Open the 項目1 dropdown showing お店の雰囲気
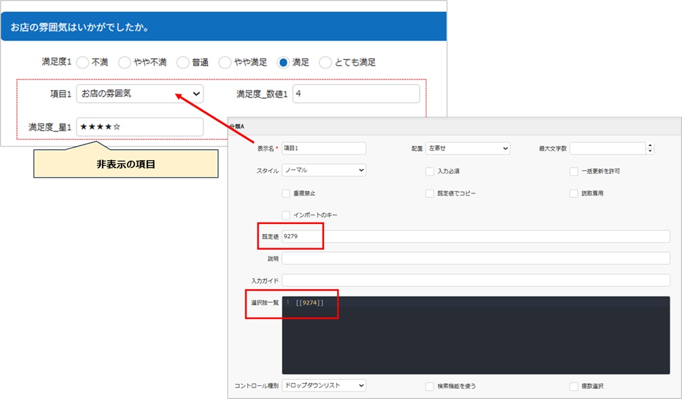The image size is (682, 399). [x=139, y=94]
